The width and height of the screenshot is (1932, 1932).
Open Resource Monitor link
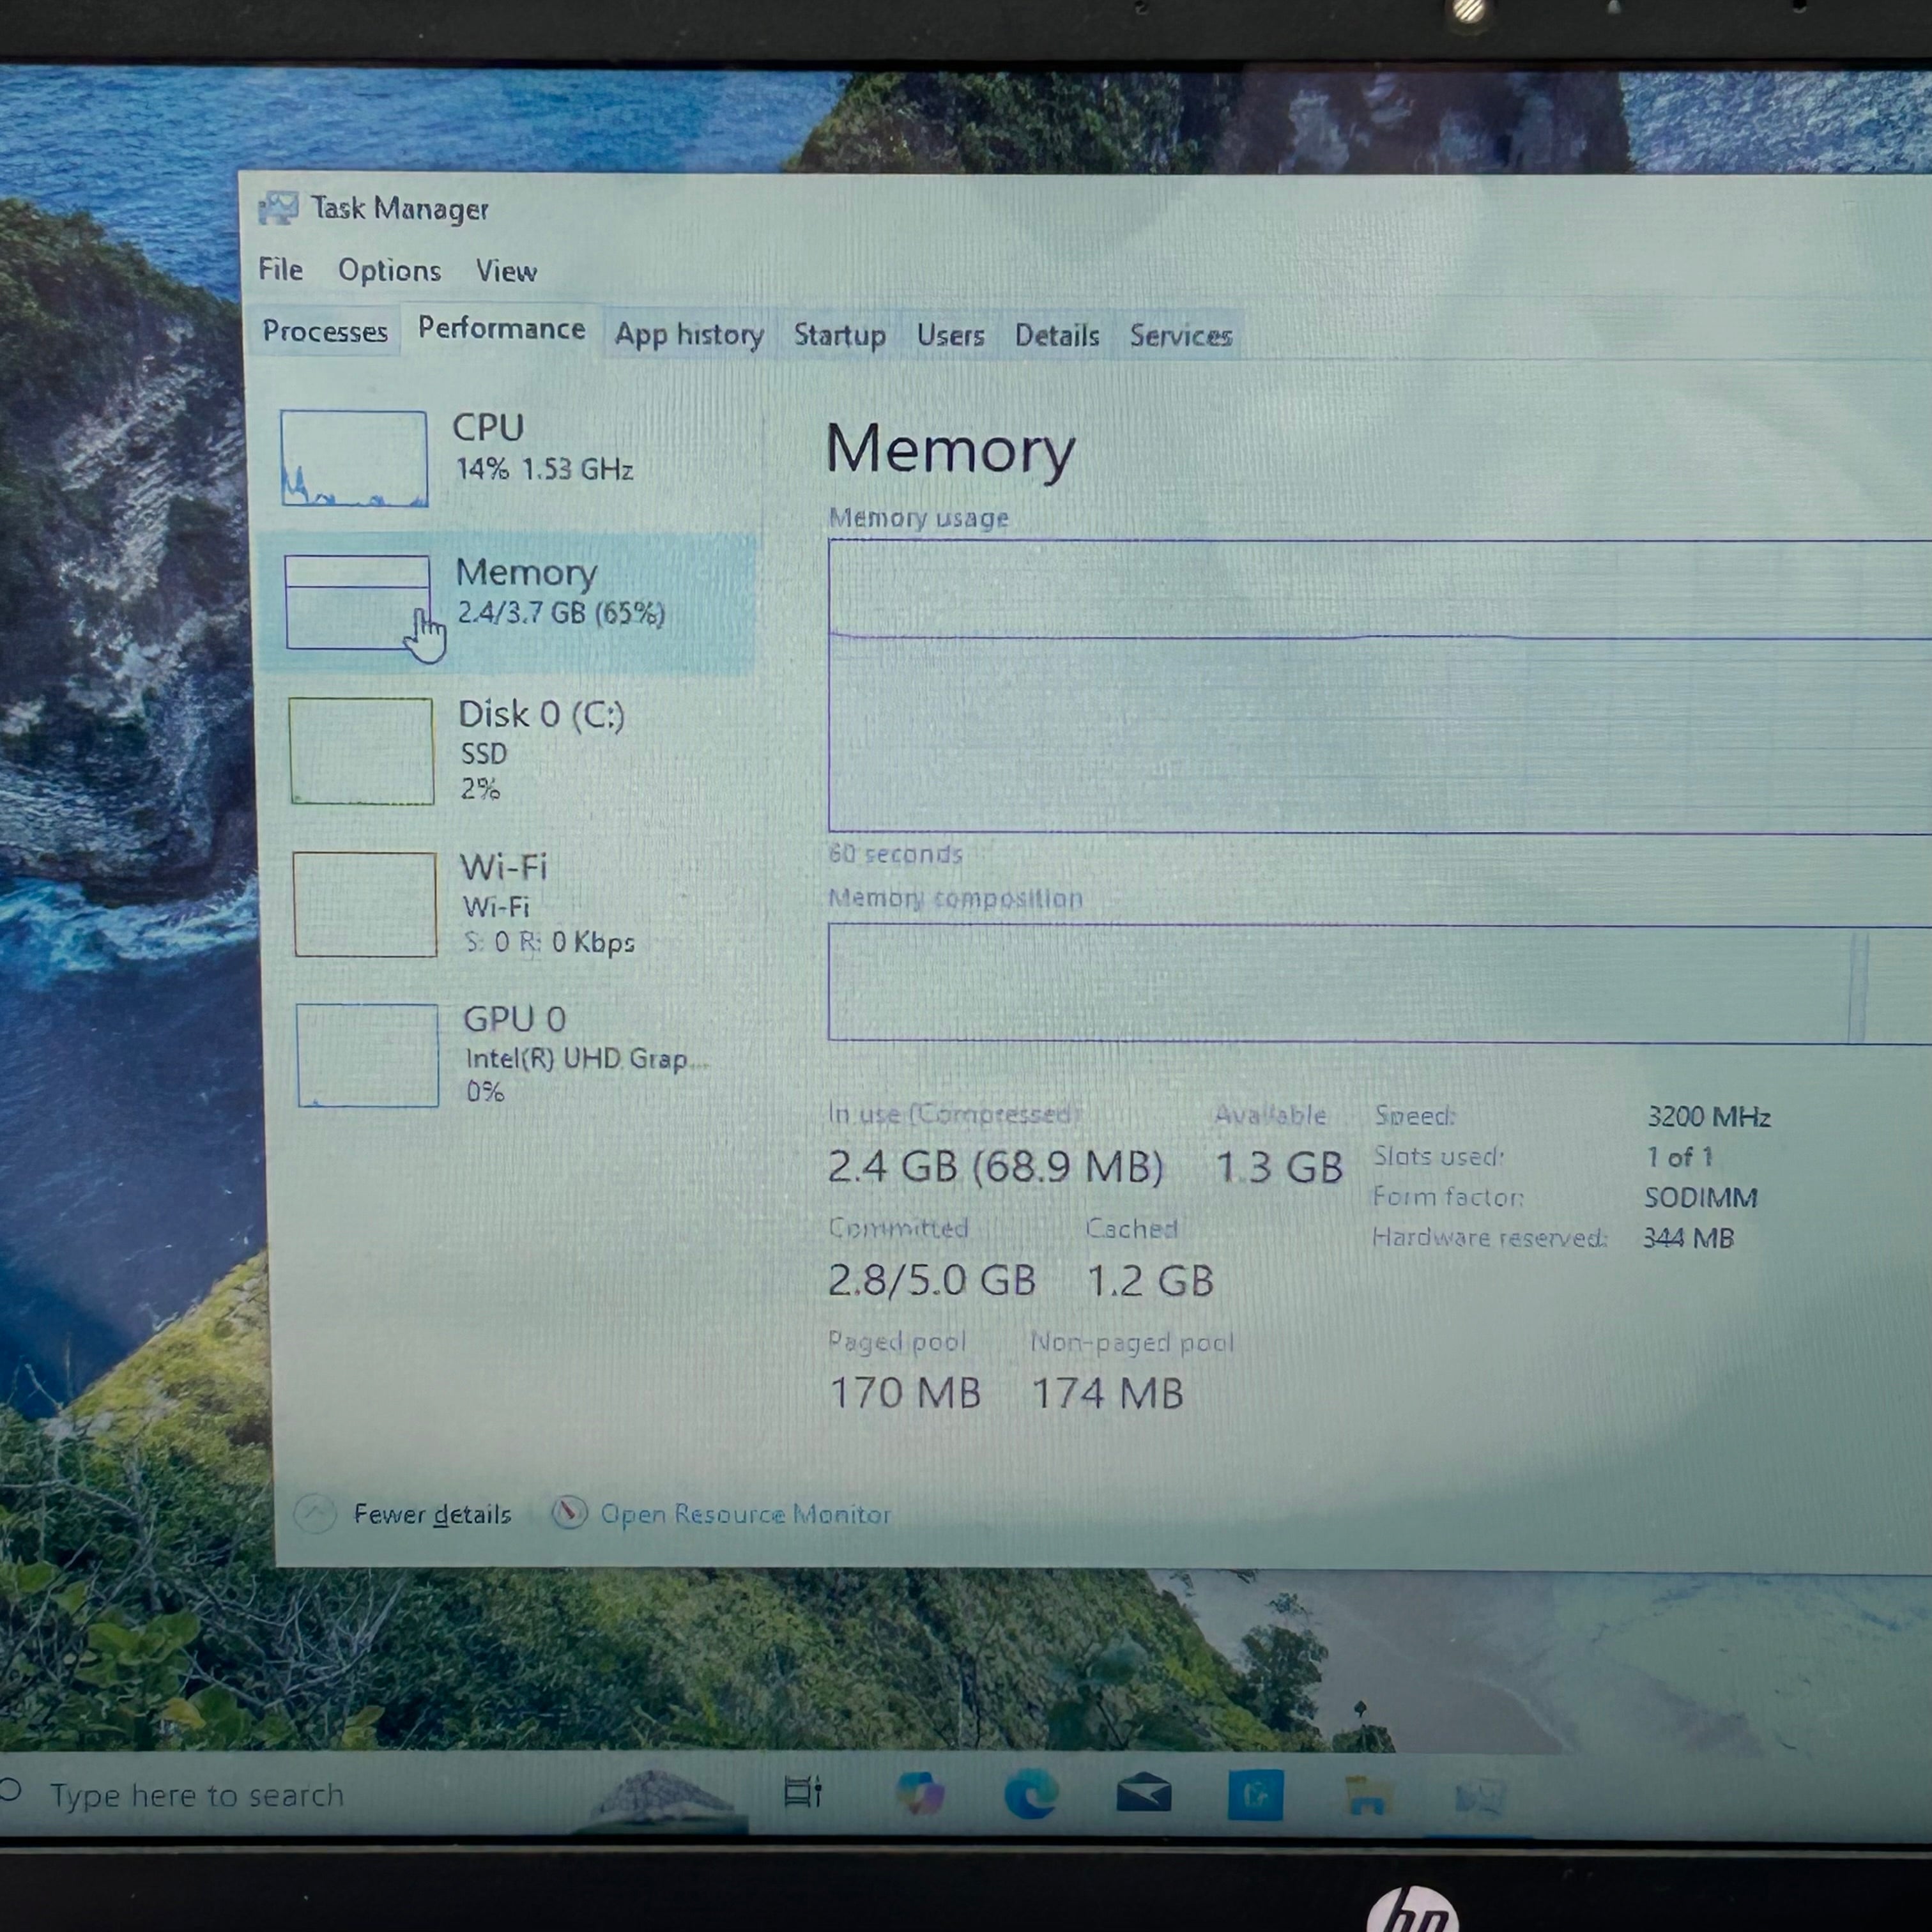point(722,1514)
